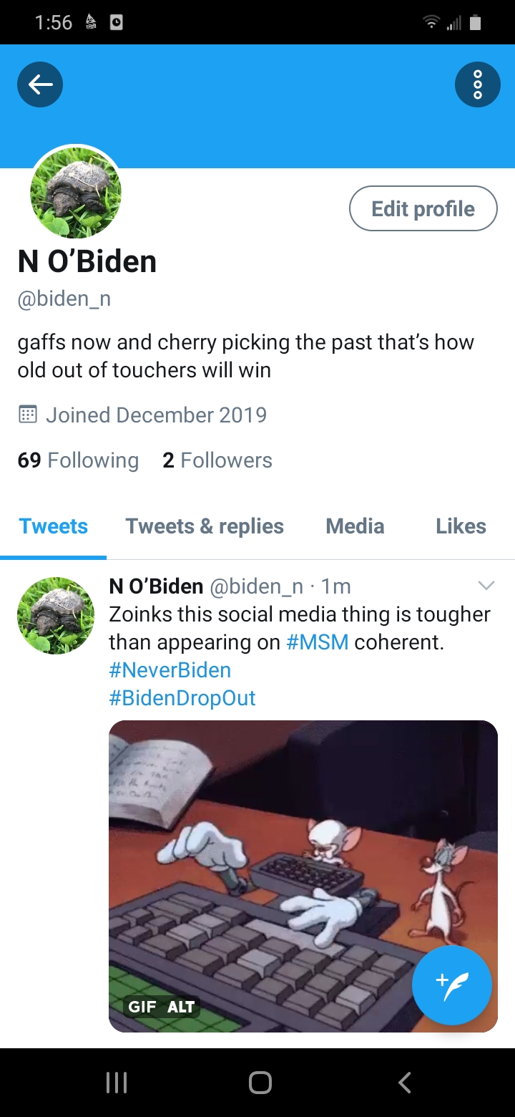Expand the tweet options chevron
The image size is (515, 1117).
click(486, 586)
